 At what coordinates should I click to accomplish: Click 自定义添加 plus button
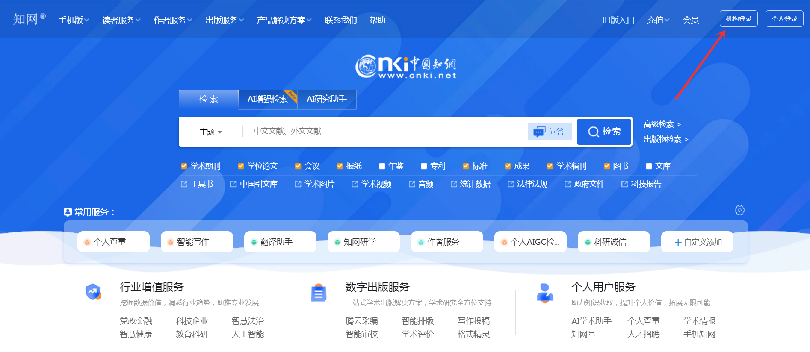point(697,242)
